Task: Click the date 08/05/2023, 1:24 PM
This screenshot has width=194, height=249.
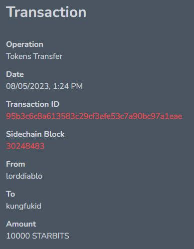Action: 44,86
